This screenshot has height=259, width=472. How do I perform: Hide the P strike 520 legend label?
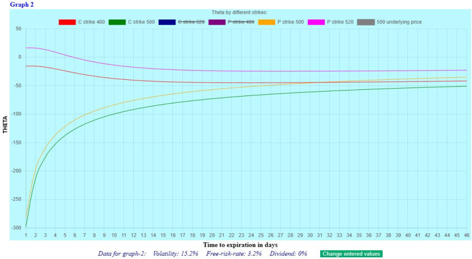click(x=340, y=22)
